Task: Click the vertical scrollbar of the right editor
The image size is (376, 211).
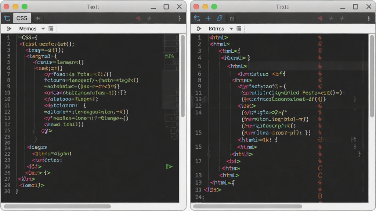Action: 372,76
